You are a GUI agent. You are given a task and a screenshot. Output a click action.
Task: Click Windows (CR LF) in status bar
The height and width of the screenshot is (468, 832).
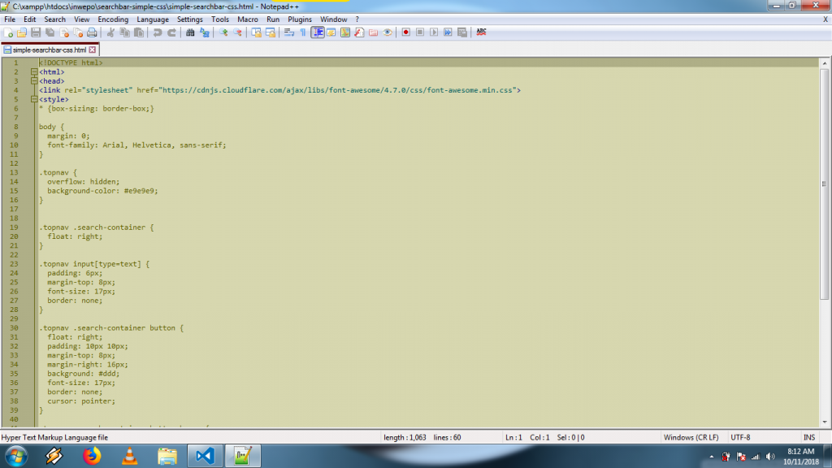tap(691, 437)
